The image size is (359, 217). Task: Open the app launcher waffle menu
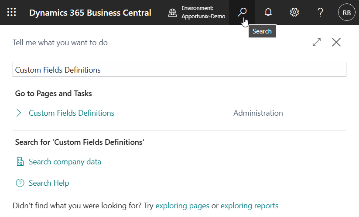coord(12,13)
